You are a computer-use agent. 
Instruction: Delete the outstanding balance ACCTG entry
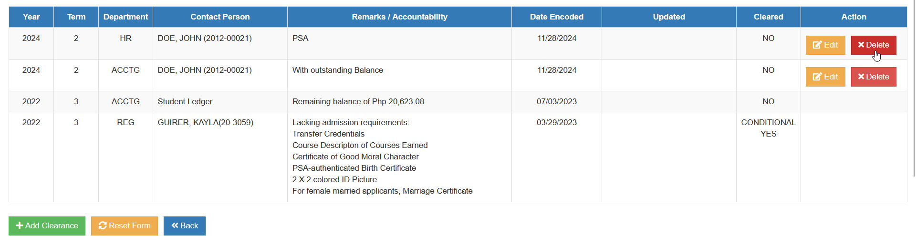click(x=874, y=77)
